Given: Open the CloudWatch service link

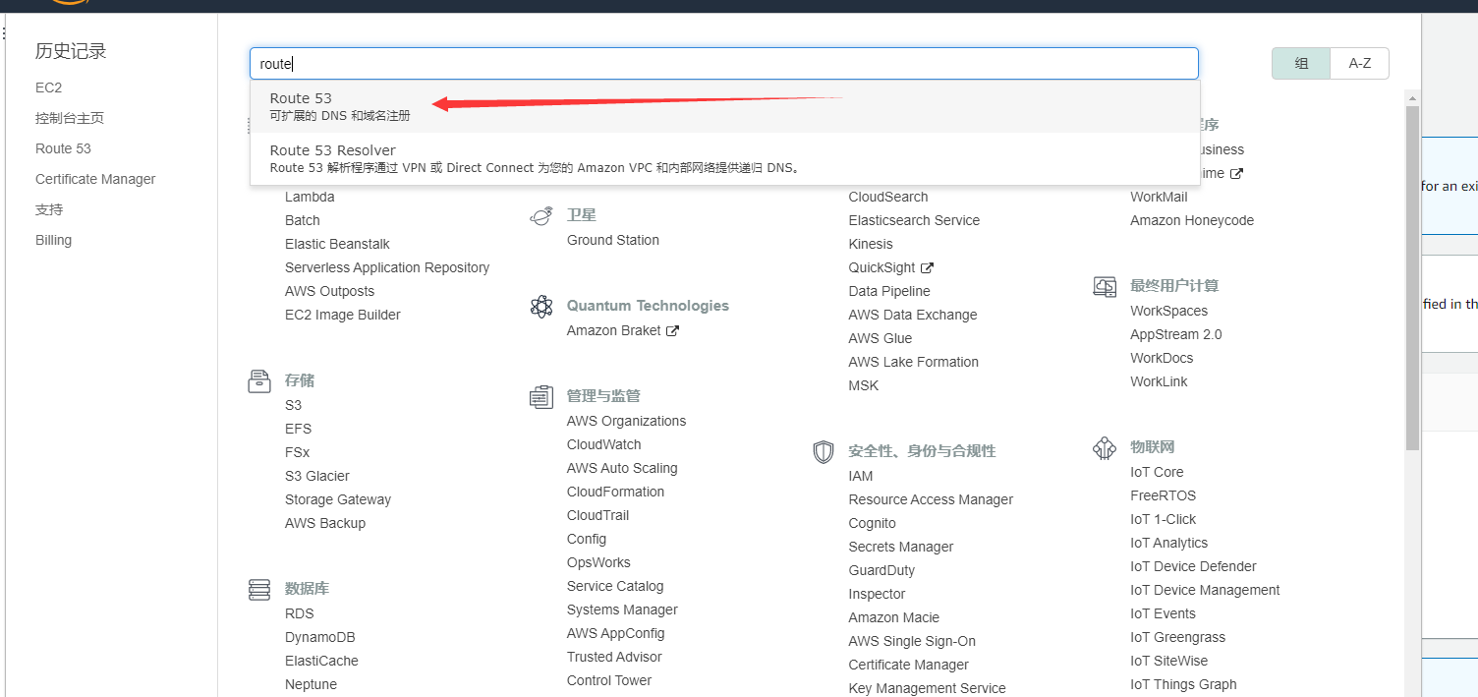Looking at the screenshot, I should point(603,444).
